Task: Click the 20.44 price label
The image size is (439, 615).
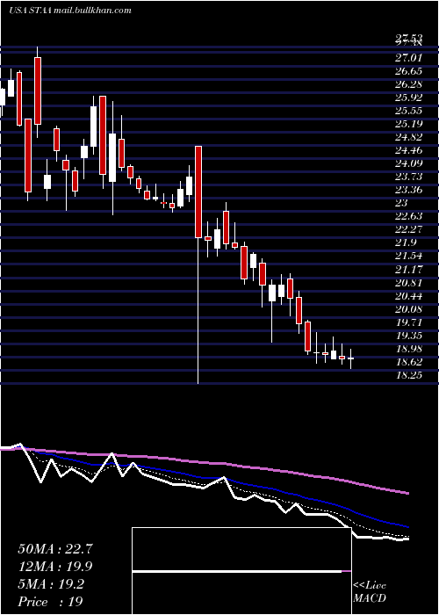Action: 408,296
